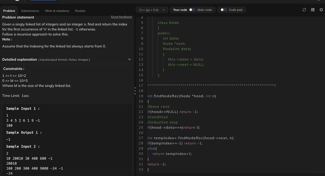Click the 'Problem statement' heading

(18, 17)
